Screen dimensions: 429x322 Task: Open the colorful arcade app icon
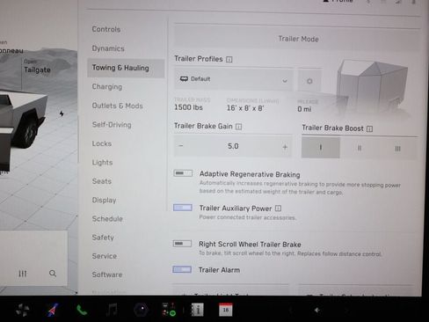pyautogui.click(x=169, y=310)
